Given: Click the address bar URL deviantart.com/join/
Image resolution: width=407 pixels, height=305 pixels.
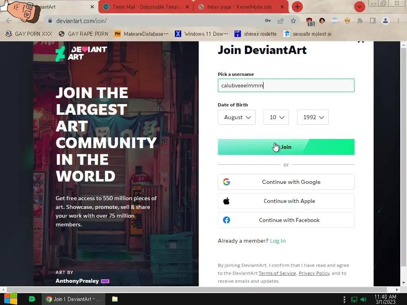Looking at the screenshot, I should [81, 21].
